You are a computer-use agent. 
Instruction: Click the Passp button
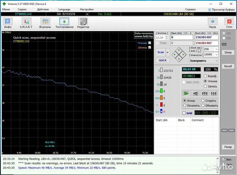pyautogui.click(x=228, y=147)
